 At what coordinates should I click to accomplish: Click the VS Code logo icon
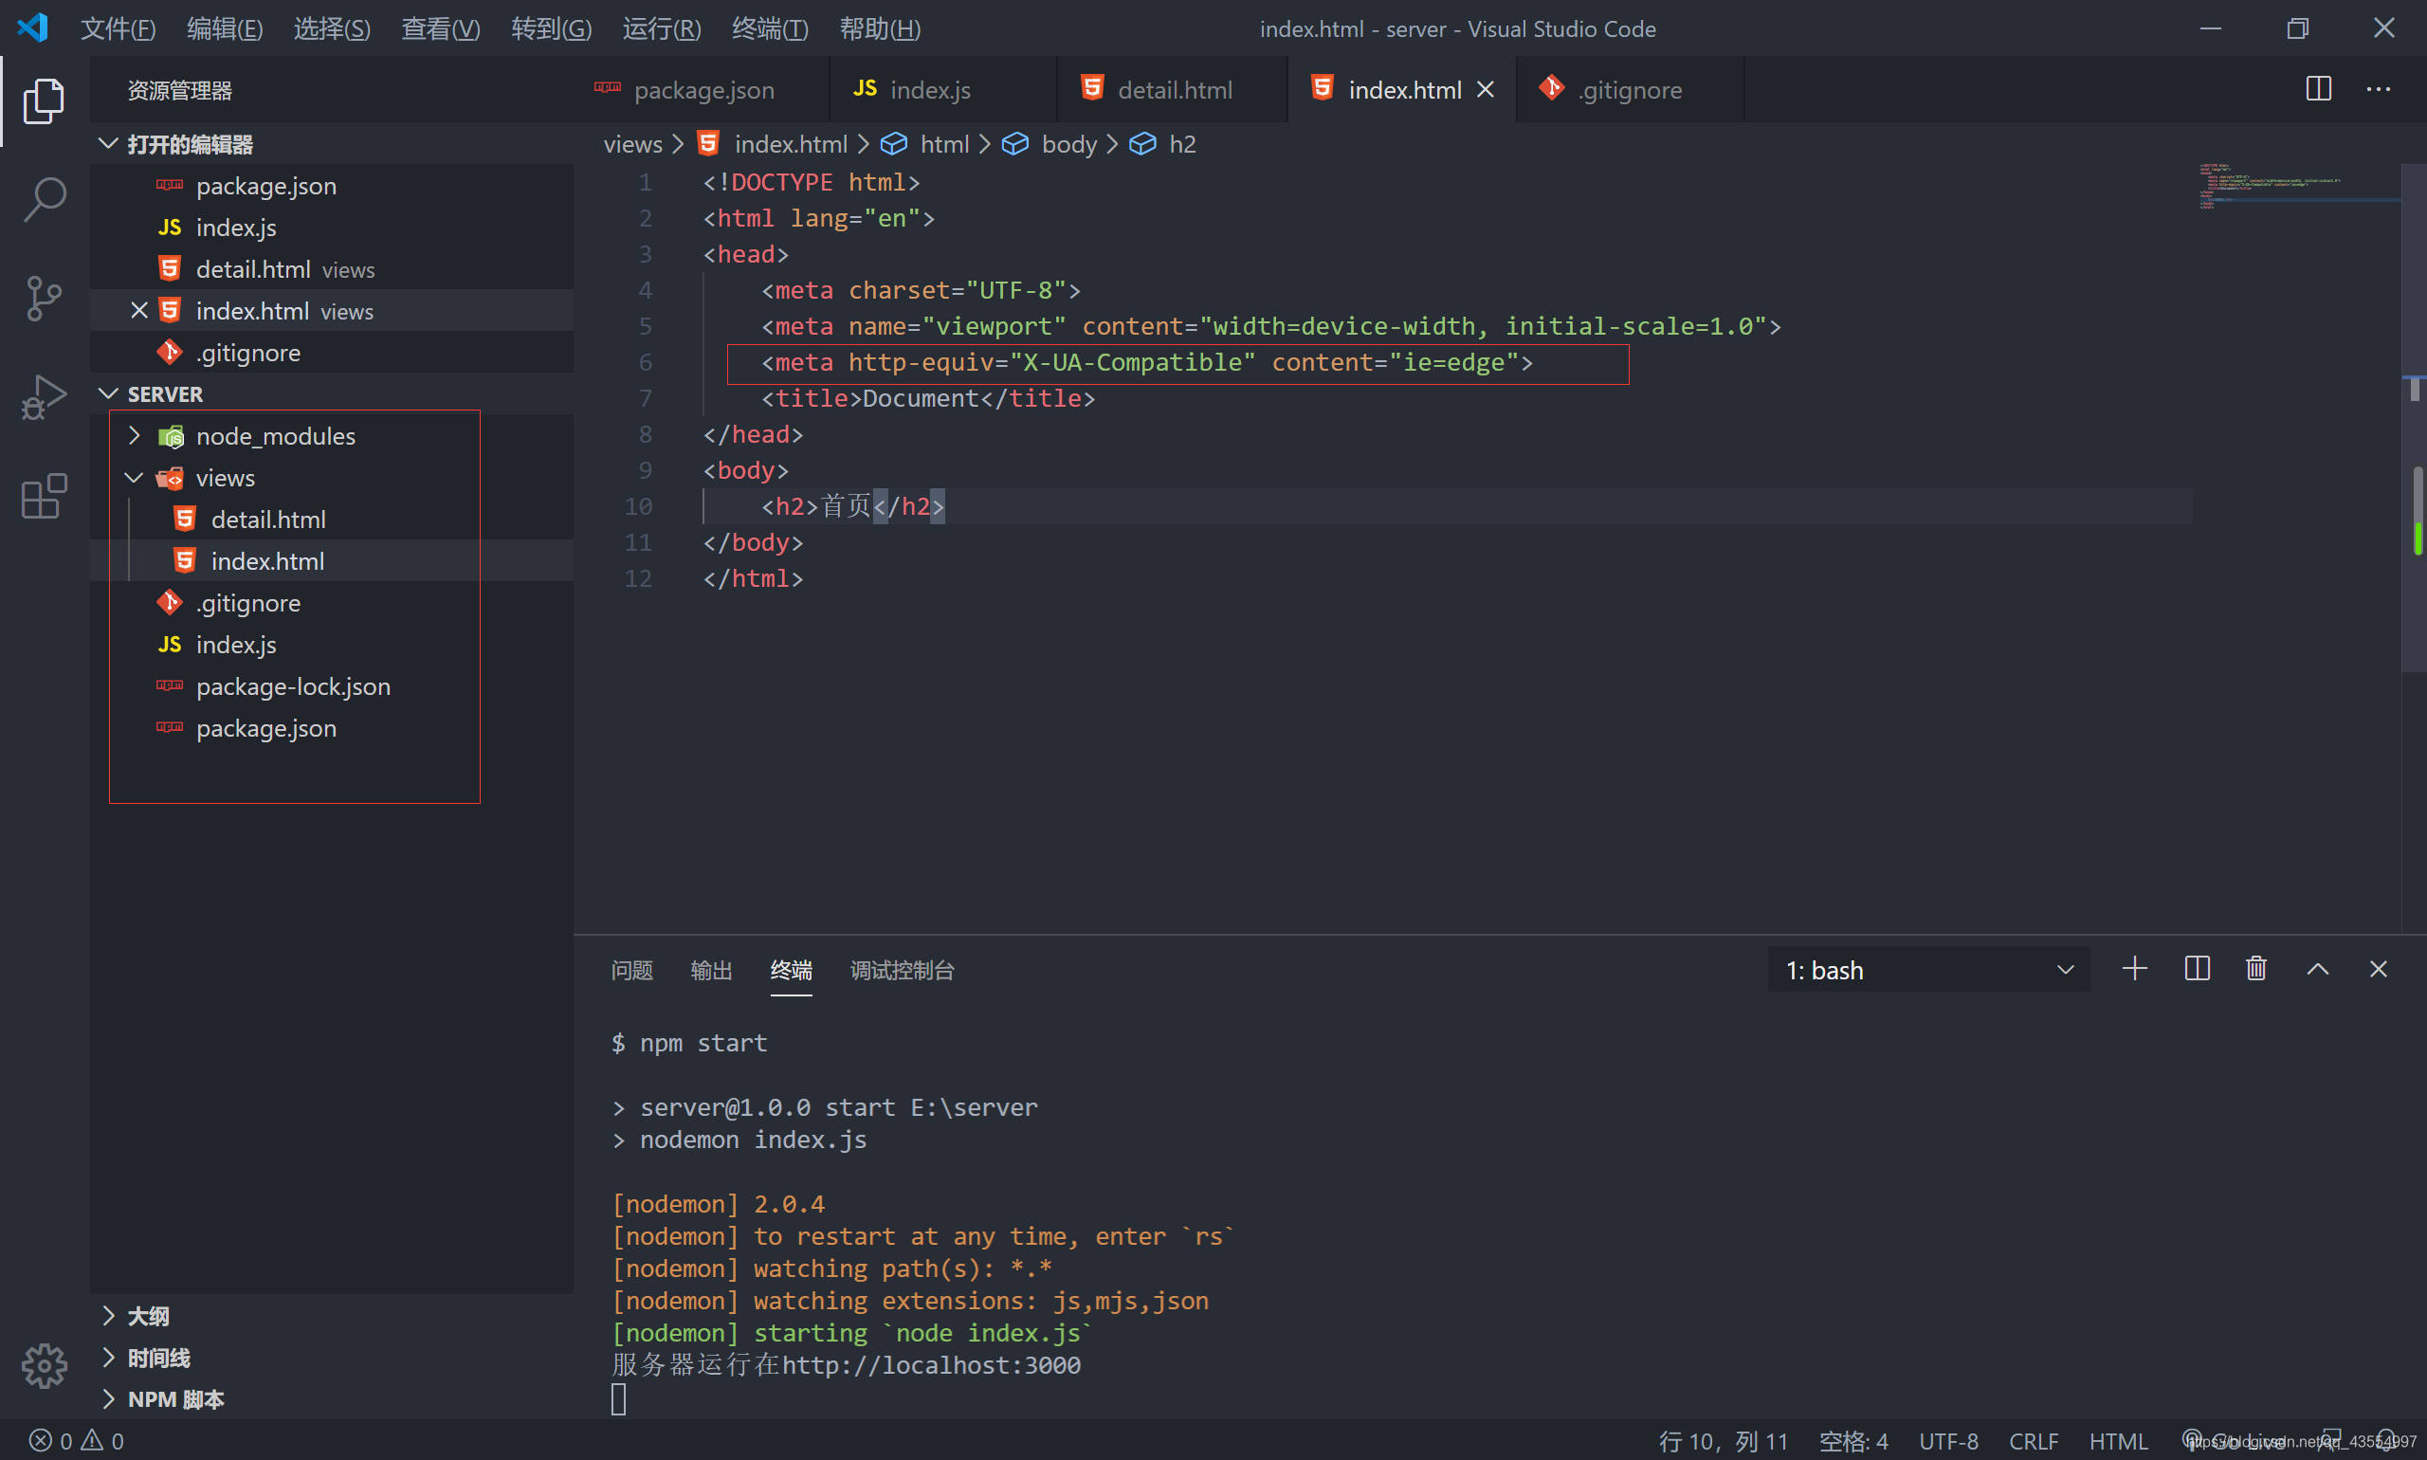click(32, 27)
